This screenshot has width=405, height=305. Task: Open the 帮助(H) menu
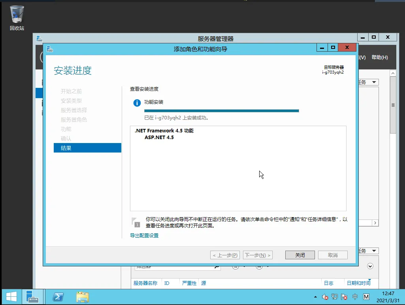tap(379, 58)
